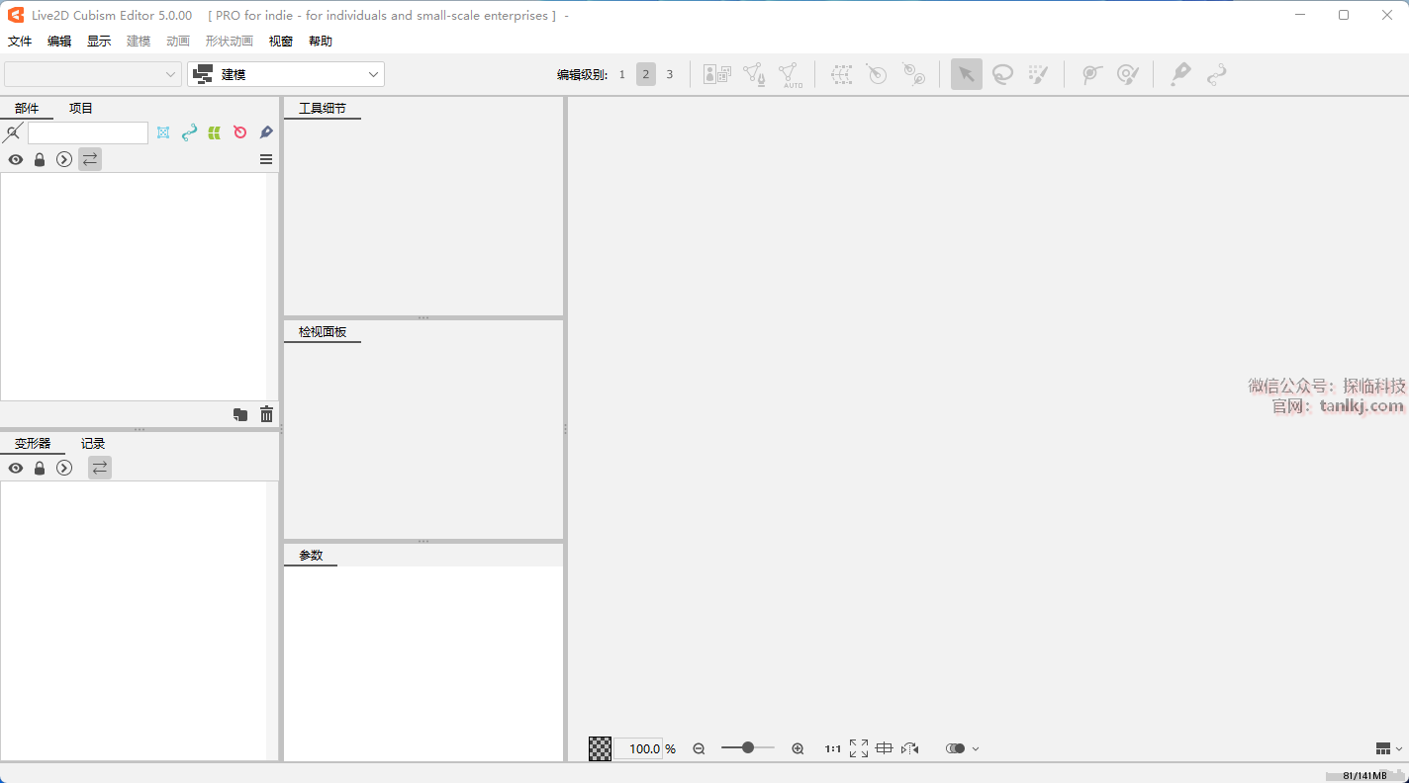This screenshot has height=783, width=1409.
Task: Click the teal deform path filter icon
Action: (189, 132)
